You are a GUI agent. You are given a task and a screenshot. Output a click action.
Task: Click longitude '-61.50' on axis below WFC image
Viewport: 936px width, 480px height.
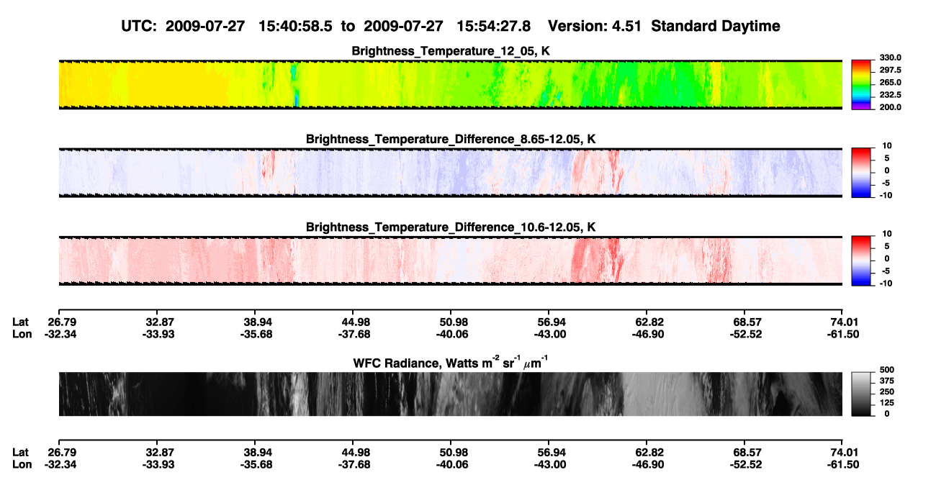[x=842, y=464]
